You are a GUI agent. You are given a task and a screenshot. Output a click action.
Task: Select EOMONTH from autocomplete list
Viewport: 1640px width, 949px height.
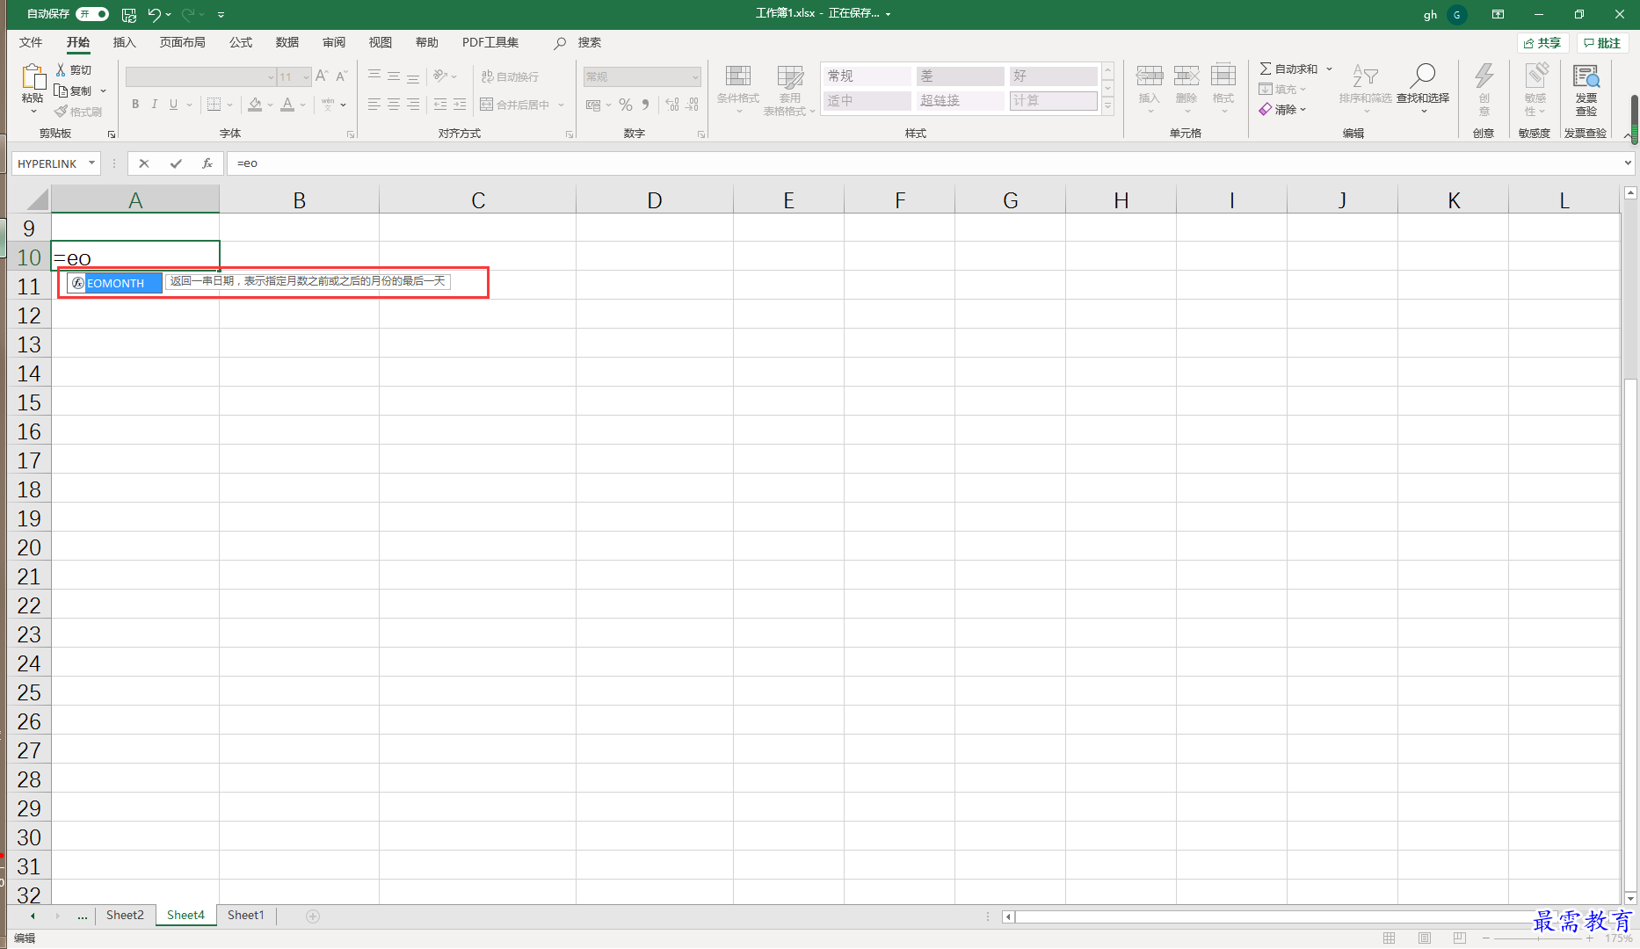[115, 283]
